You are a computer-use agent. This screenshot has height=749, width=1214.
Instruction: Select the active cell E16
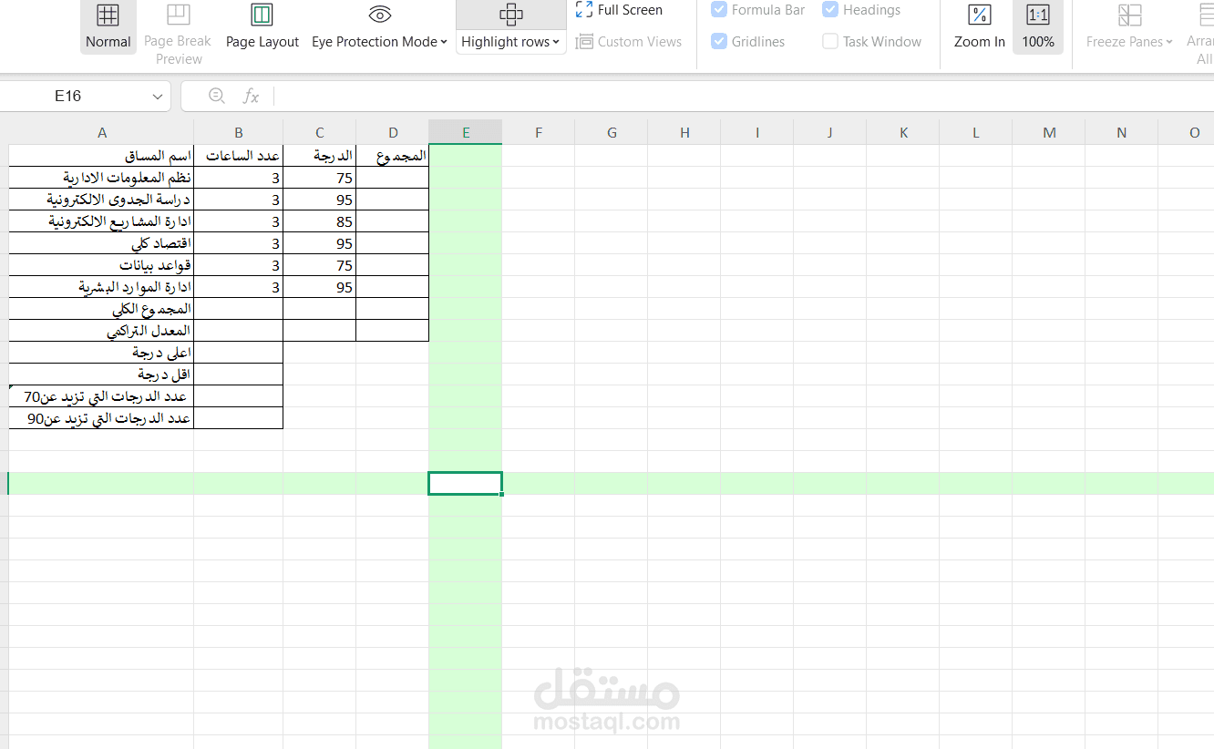[466, 484]
